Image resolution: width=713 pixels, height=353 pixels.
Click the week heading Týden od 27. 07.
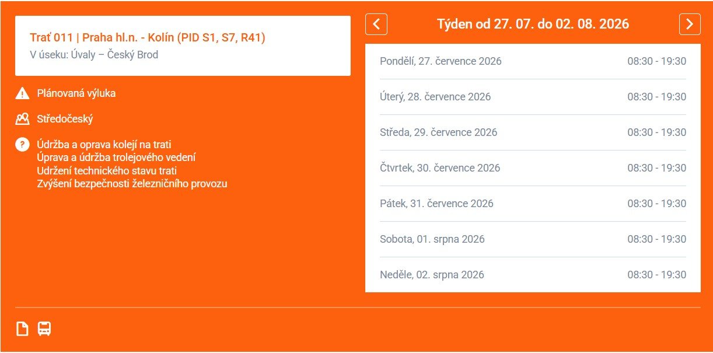click(533, 24)
